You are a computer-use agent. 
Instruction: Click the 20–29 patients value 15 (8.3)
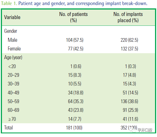pos(75,75)
